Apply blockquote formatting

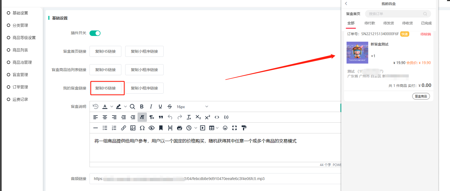pyautogui.click(x=161, y=117)
